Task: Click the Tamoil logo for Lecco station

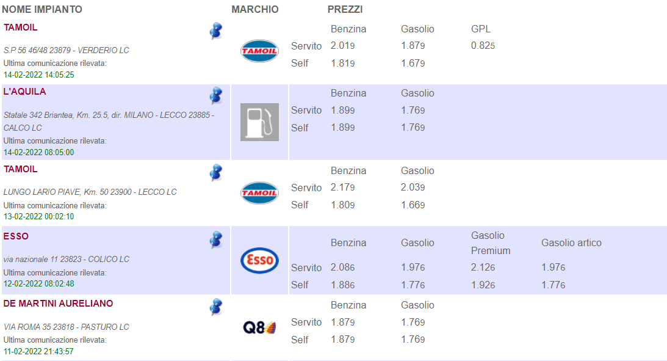Action: tap(259, 193)
